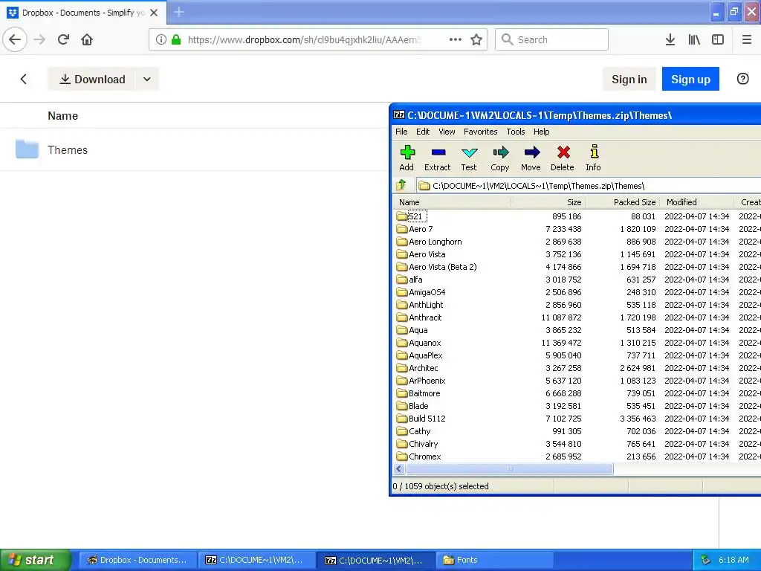Select the Aquanox folder

(x=424, y=342)
